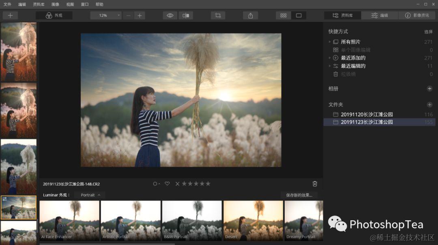Open the crop tool

tap(218, 15)
